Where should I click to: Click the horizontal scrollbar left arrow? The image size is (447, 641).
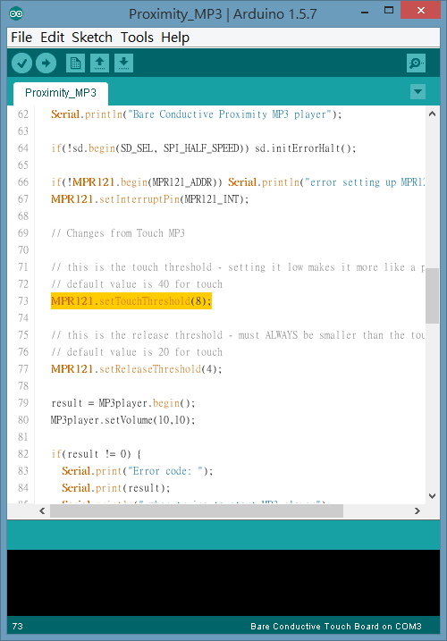click(42, 510)
